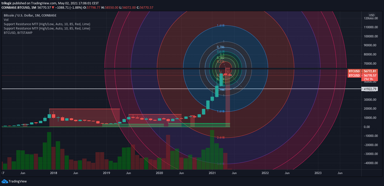
Task: Click the 29d 9h countdown label
Action: point(368,79)
